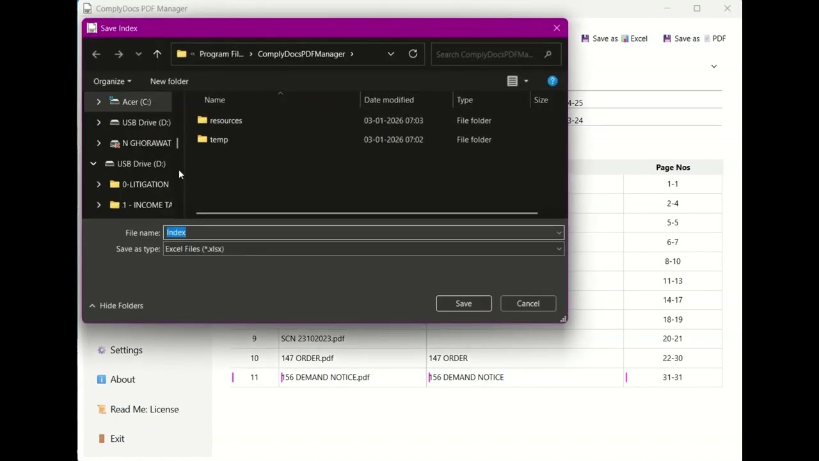Image resolution: width=819 pixels, height=461 pixels.
Task: Close the Save Index dialog
Action: point(557,28)
